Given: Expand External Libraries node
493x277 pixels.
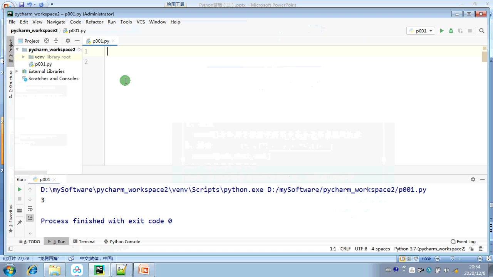Looking at the screenshot, I should coord(17,71).
